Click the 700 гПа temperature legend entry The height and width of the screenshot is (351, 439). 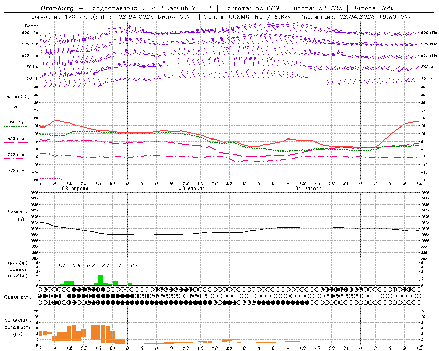(16, 155)
